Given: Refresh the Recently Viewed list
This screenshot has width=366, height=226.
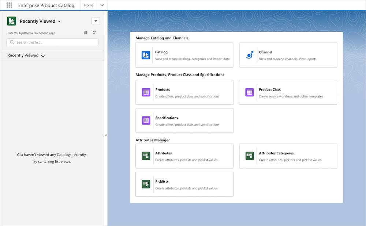Looking at the screenshot, I should (x=94, y=32).
